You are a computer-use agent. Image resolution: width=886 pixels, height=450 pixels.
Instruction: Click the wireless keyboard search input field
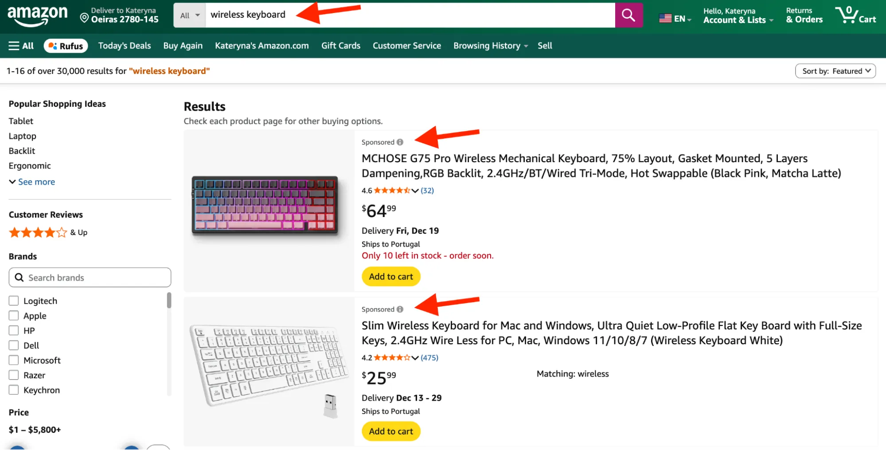310,15
